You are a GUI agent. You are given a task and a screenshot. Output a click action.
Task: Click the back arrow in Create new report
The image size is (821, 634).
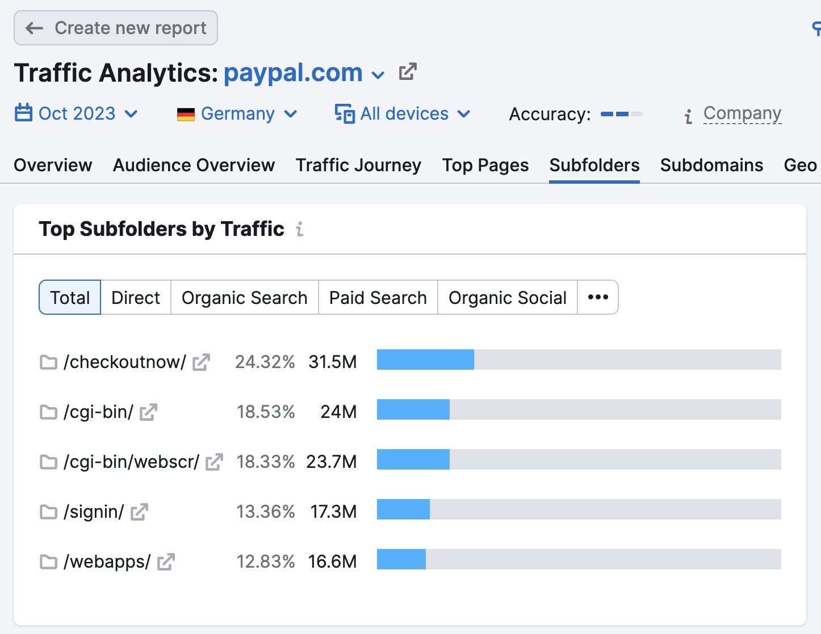pos(35,28)
